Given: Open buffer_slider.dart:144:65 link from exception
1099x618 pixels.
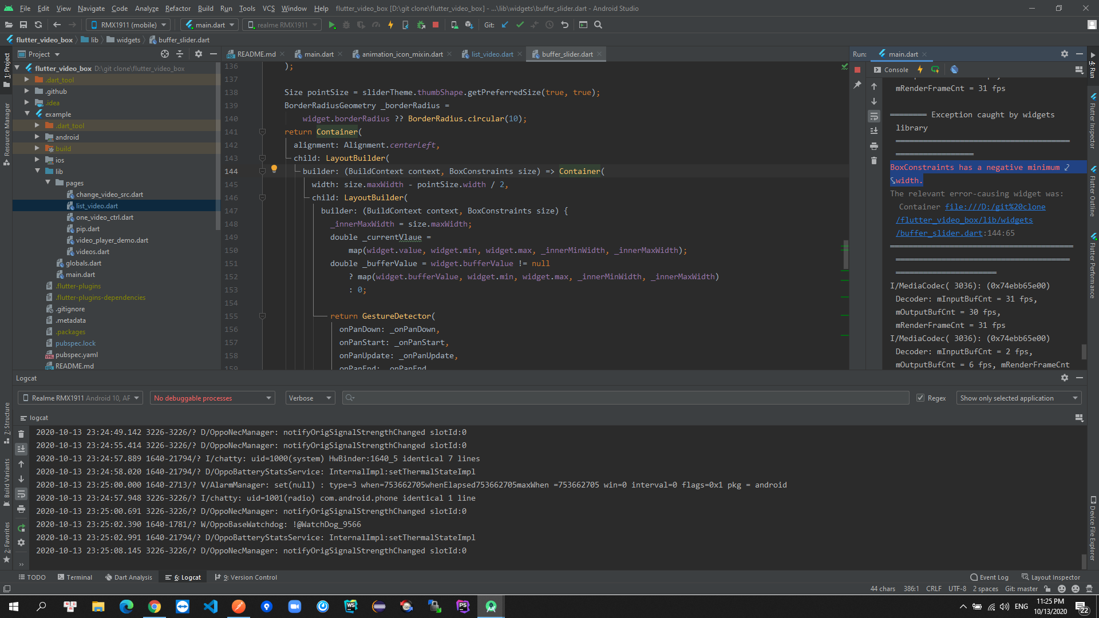Looking at the screenshot, I should pyautogui.click(x=939, y=233).
